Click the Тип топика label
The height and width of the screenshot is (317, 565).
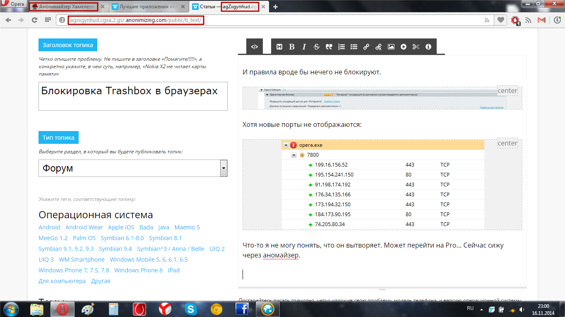pos(58,138)
